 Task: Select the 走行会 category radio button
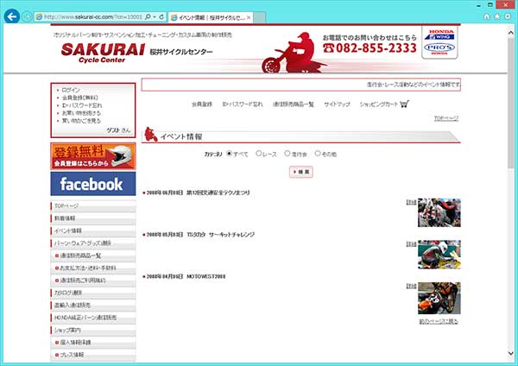[287, 154]
